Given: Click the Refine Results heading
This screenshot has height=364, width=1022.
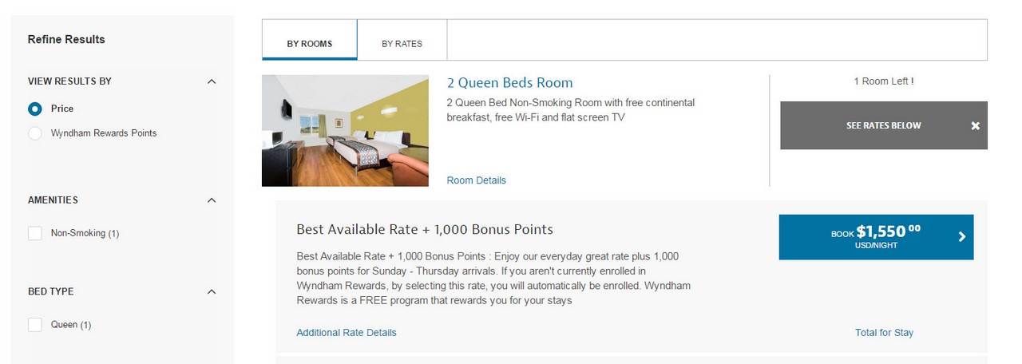Looking at the screenshot, I should pos(66,40).
